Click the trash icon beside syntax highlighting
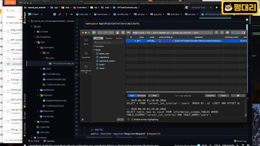Screen dimensions: 260x146 point(128,119)
